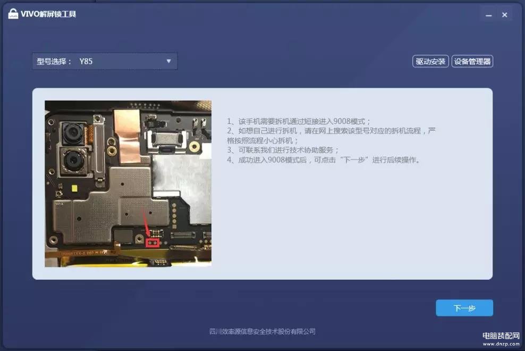
Task: Click the line '4、成功进入9008模式后，可点击“下一步”进行后续操作。'
Action: click(324, 160)
